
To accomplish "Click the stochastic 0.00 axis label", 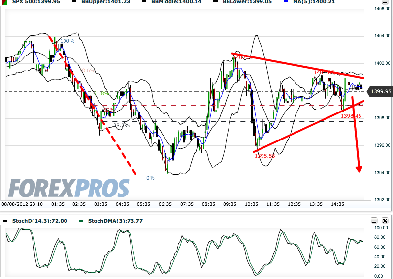I will pos(379,276).
